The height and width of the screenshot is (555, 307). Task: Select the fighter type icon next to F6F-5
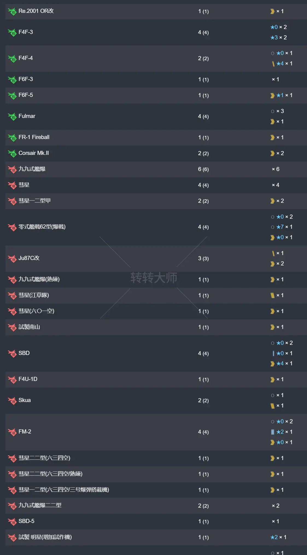13,96
